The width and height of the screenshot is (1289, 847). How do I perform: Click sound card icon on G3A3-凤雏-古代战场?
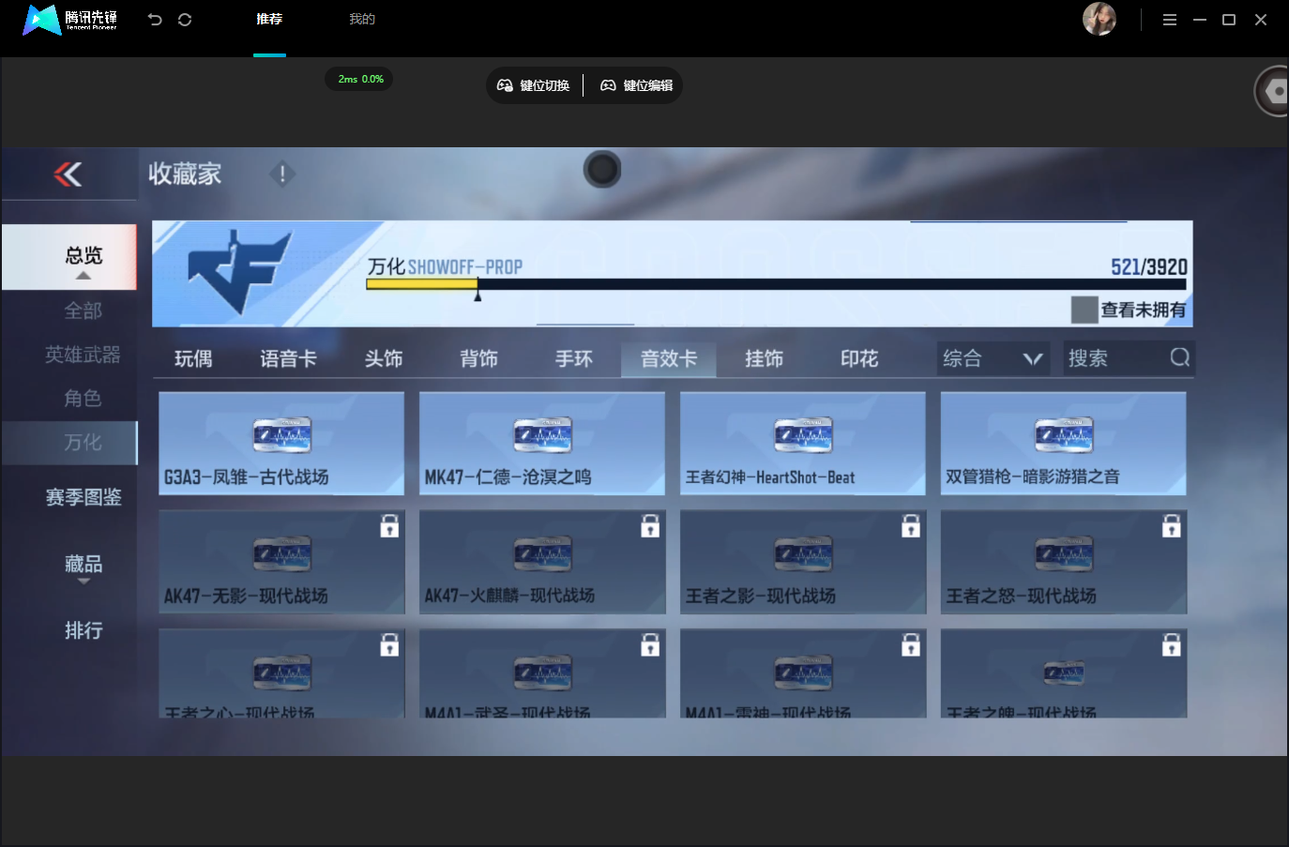[x=282, y=435]
